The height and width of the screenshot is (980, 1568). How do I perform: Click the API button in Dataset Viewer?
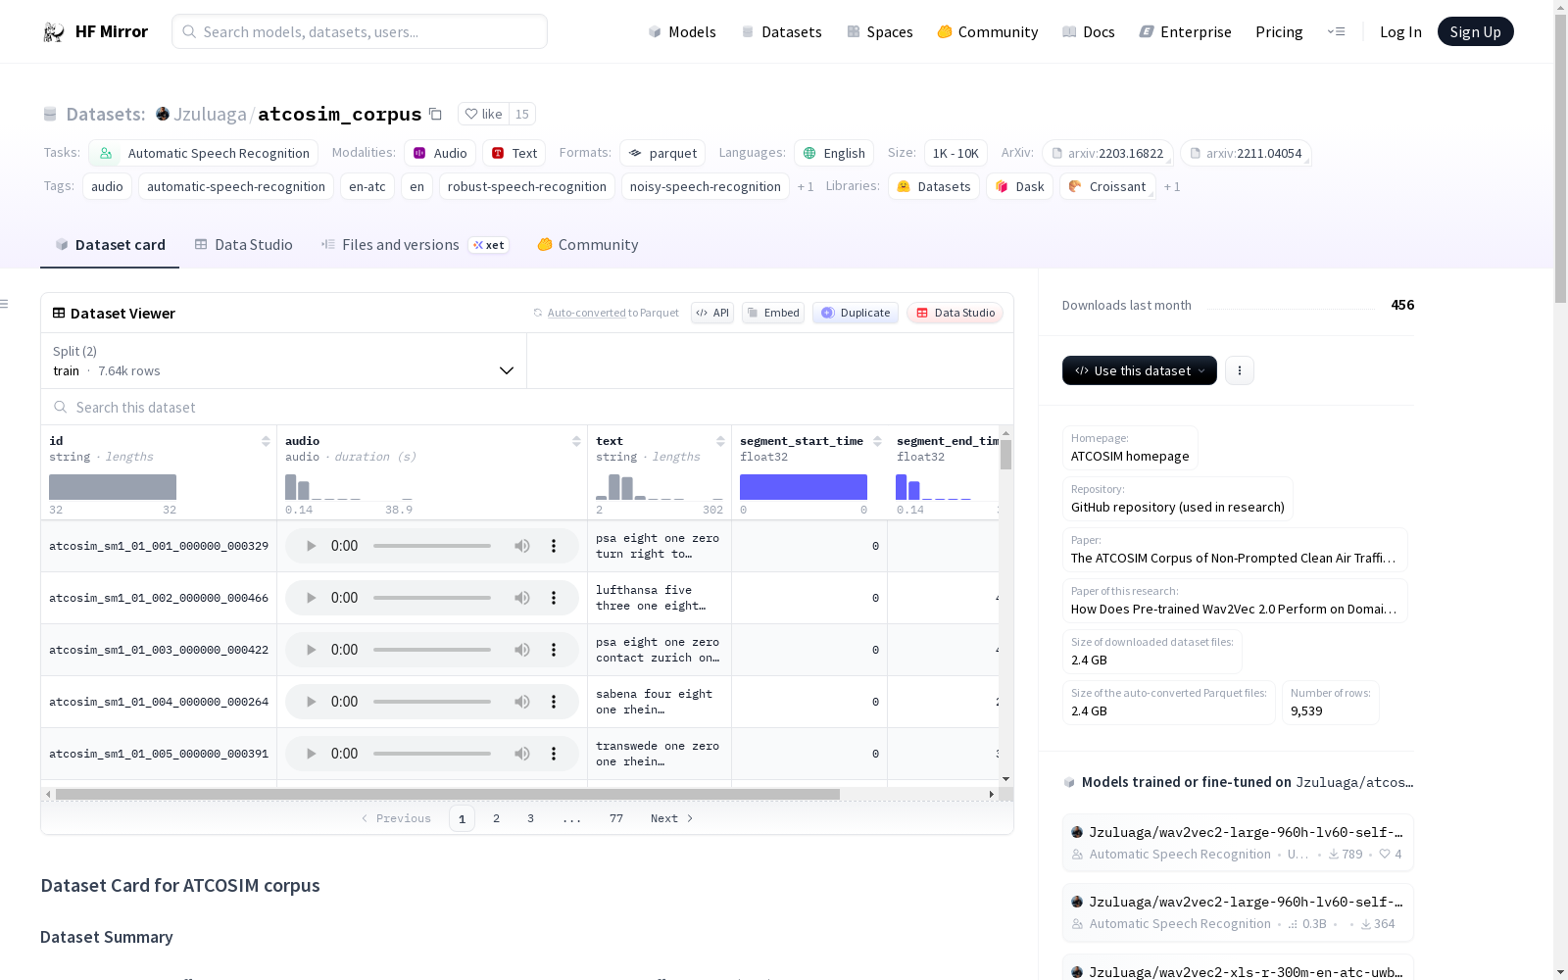point(712,313)
